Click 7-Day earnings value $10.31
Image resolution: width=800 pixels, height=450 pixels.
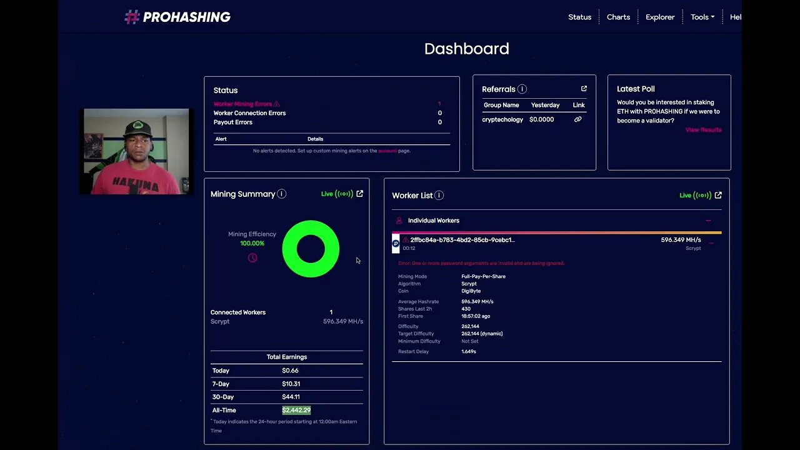[291, 384]
